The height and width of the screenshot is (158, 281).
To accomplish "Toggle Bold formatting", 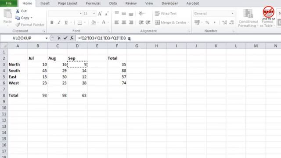I will click(x=52, y=22).
